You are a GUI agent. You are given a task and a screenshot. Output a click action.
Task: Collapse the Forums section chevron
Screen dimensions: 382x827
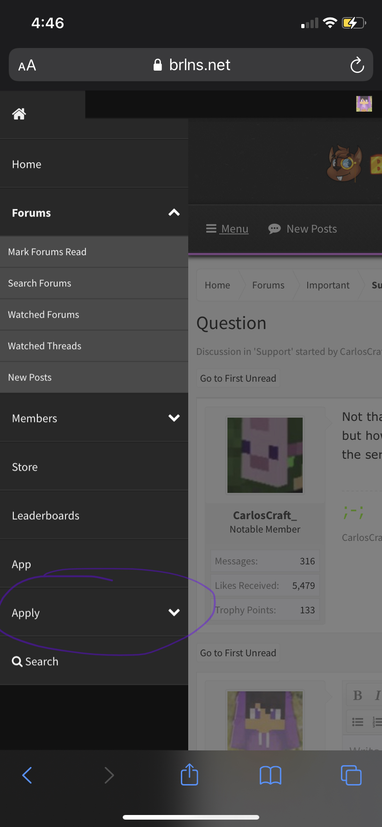(x=174, y=213)
